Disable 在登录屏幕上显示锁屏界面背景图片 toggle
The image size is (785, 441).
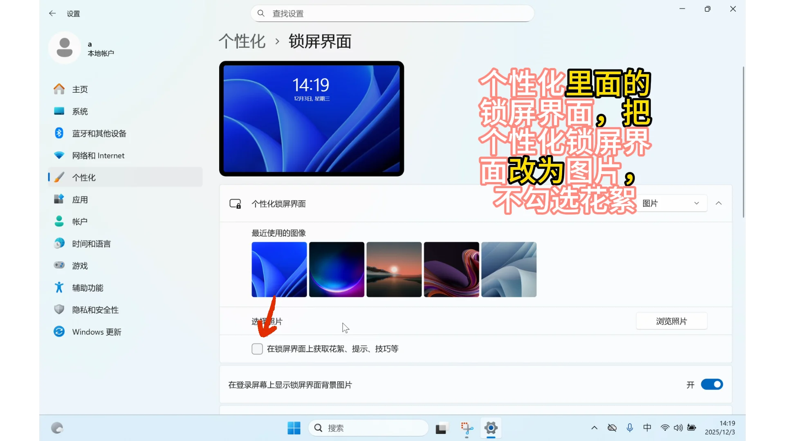(x=711, y=384)
